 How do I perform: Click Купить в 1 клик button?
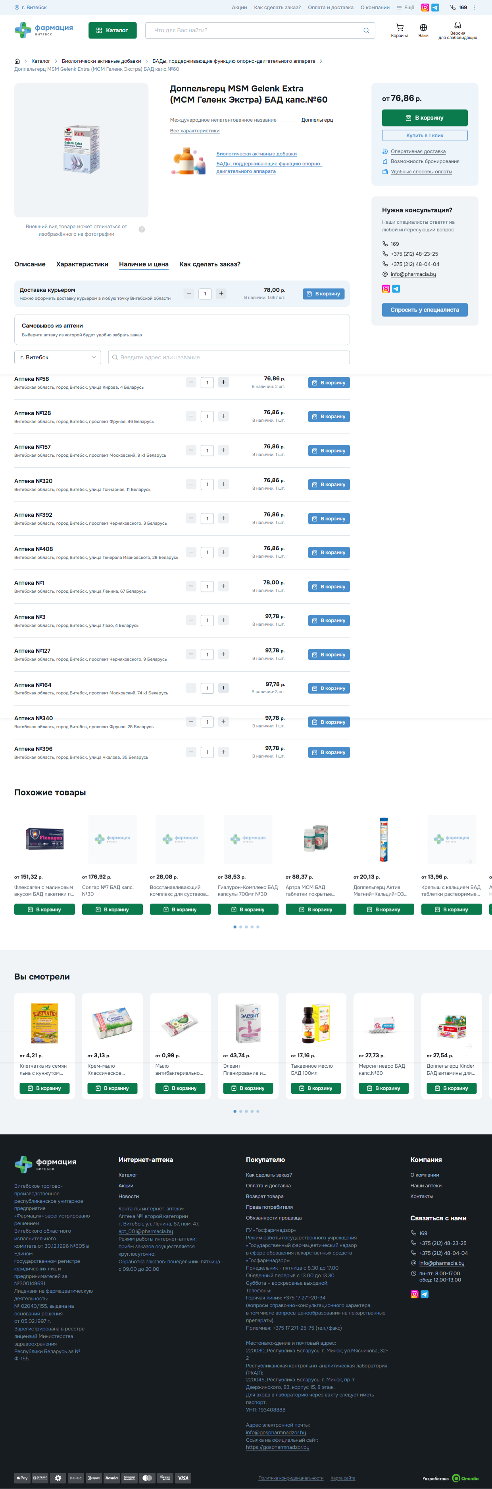(x=425, y=135)
